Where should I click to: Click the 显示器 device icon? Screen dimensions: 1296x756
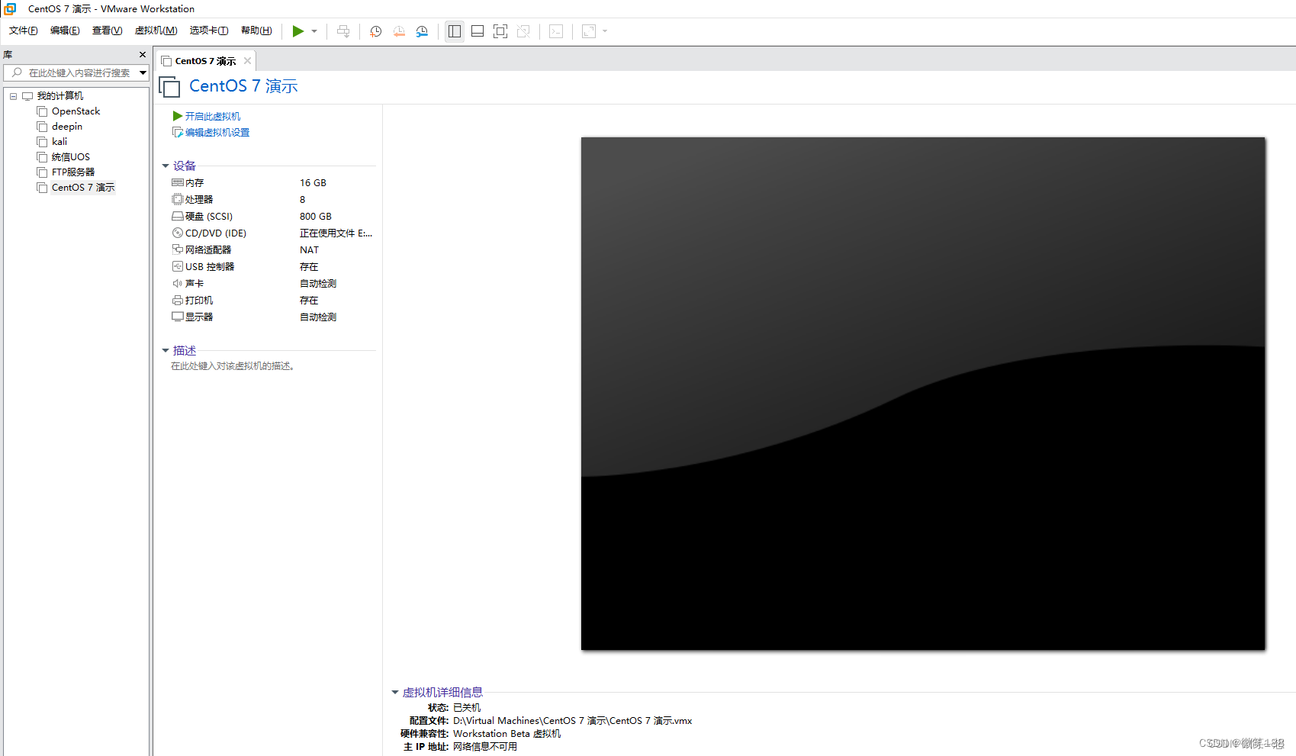tap(178, 317)
